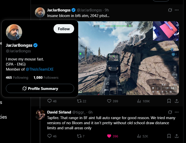Open more options on David Sirland's reply

(x=177, y=112)
